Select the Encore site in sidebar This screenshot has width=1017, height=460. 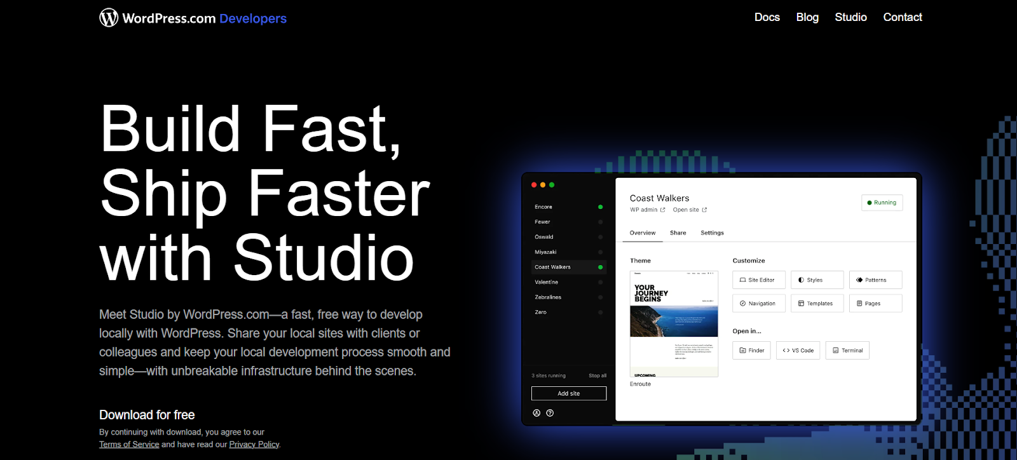click(569, 207)
